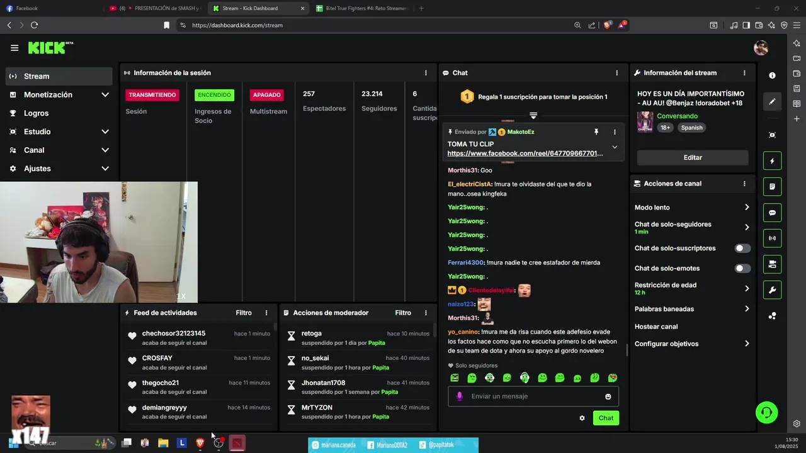Click Hostear canal
This screenshot has width=806, height=453.
coord(656,327)
